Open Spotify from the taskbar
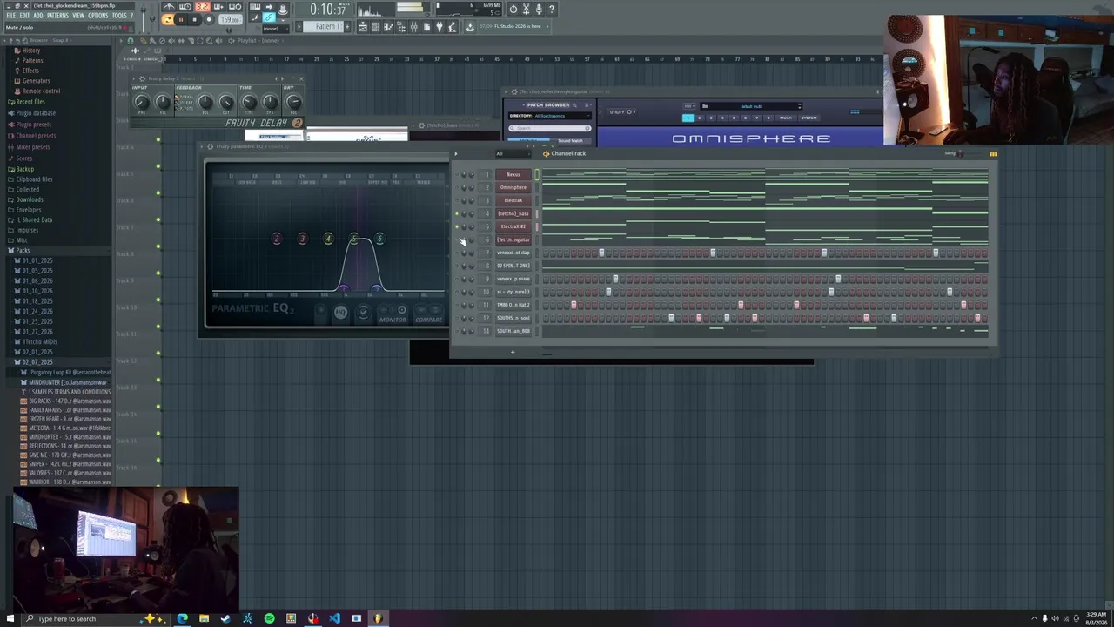Screen dimensions: 1114x627 [x=269, y=618]
